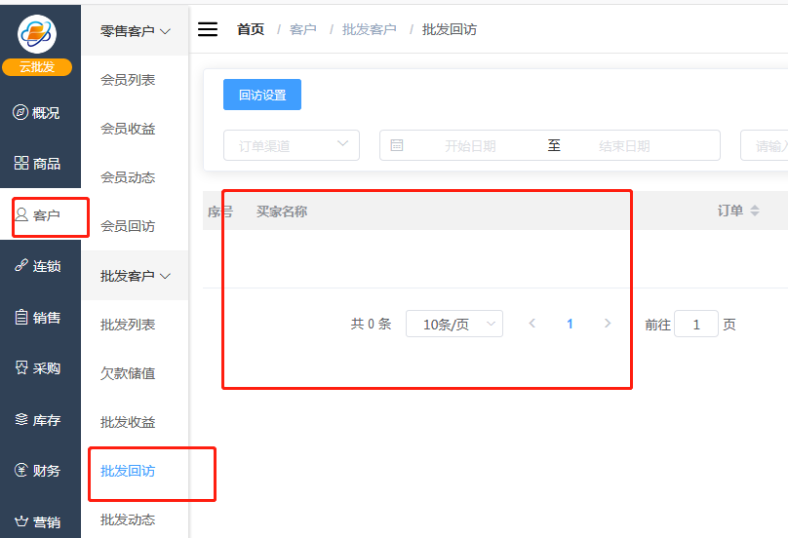This screenshot has width=788, height=538.
Task: Go to 会员收益 page
Action: coord(128,129)
